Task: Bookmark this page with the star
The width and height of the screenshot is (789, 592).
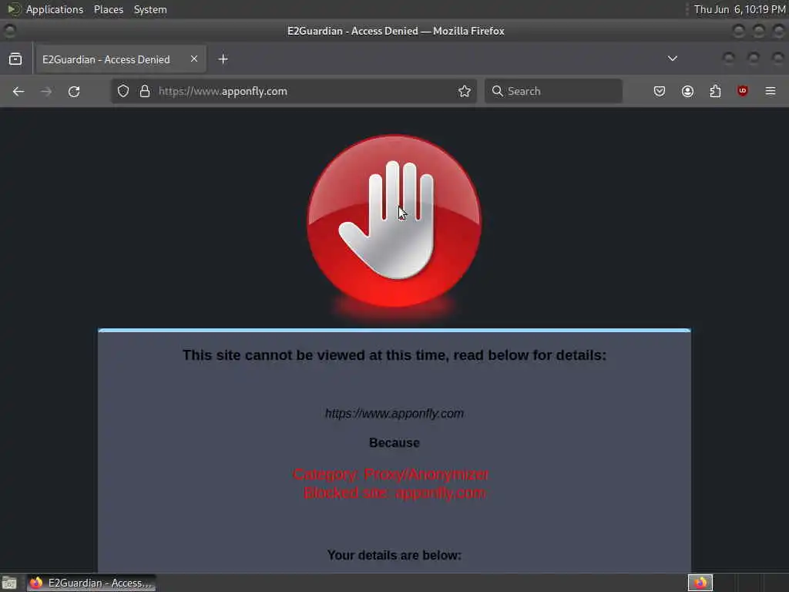Action: tap(465, 91)
